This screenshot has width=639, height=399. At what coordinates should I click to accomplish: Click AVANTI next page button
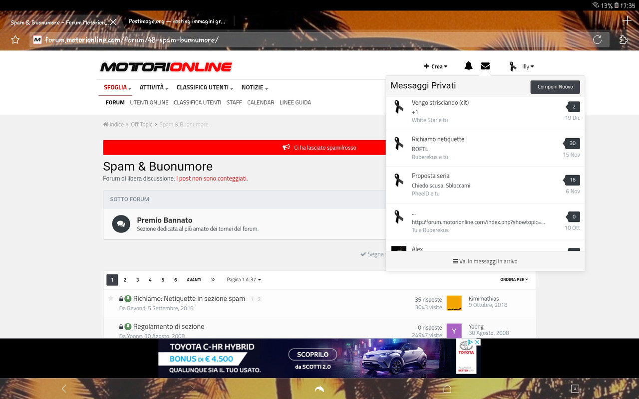coord(194,280)
